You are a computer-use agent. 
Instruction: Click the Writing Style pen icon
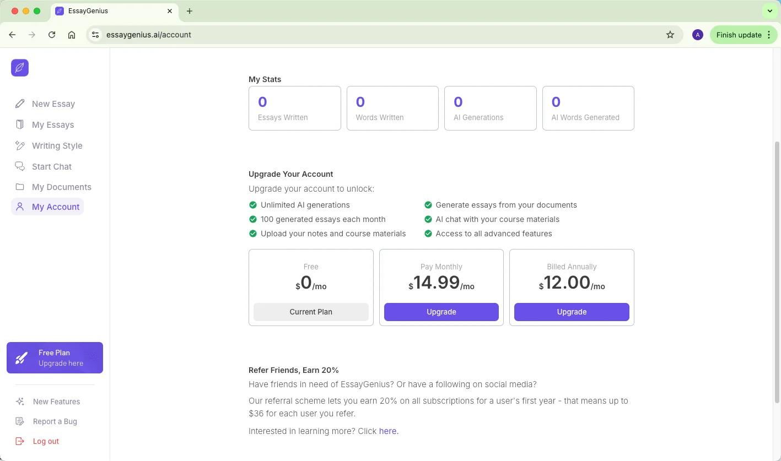(20, 145)
